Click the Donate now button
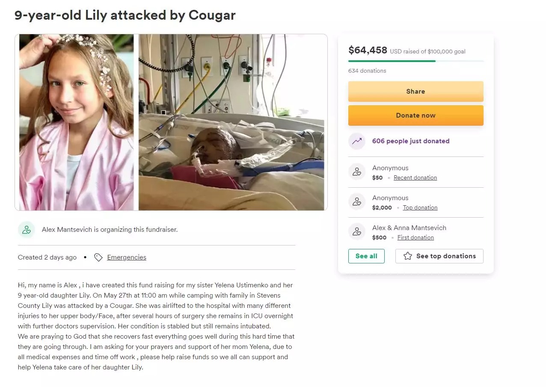This screenshot has height=387, width=546. pos(416,115)
